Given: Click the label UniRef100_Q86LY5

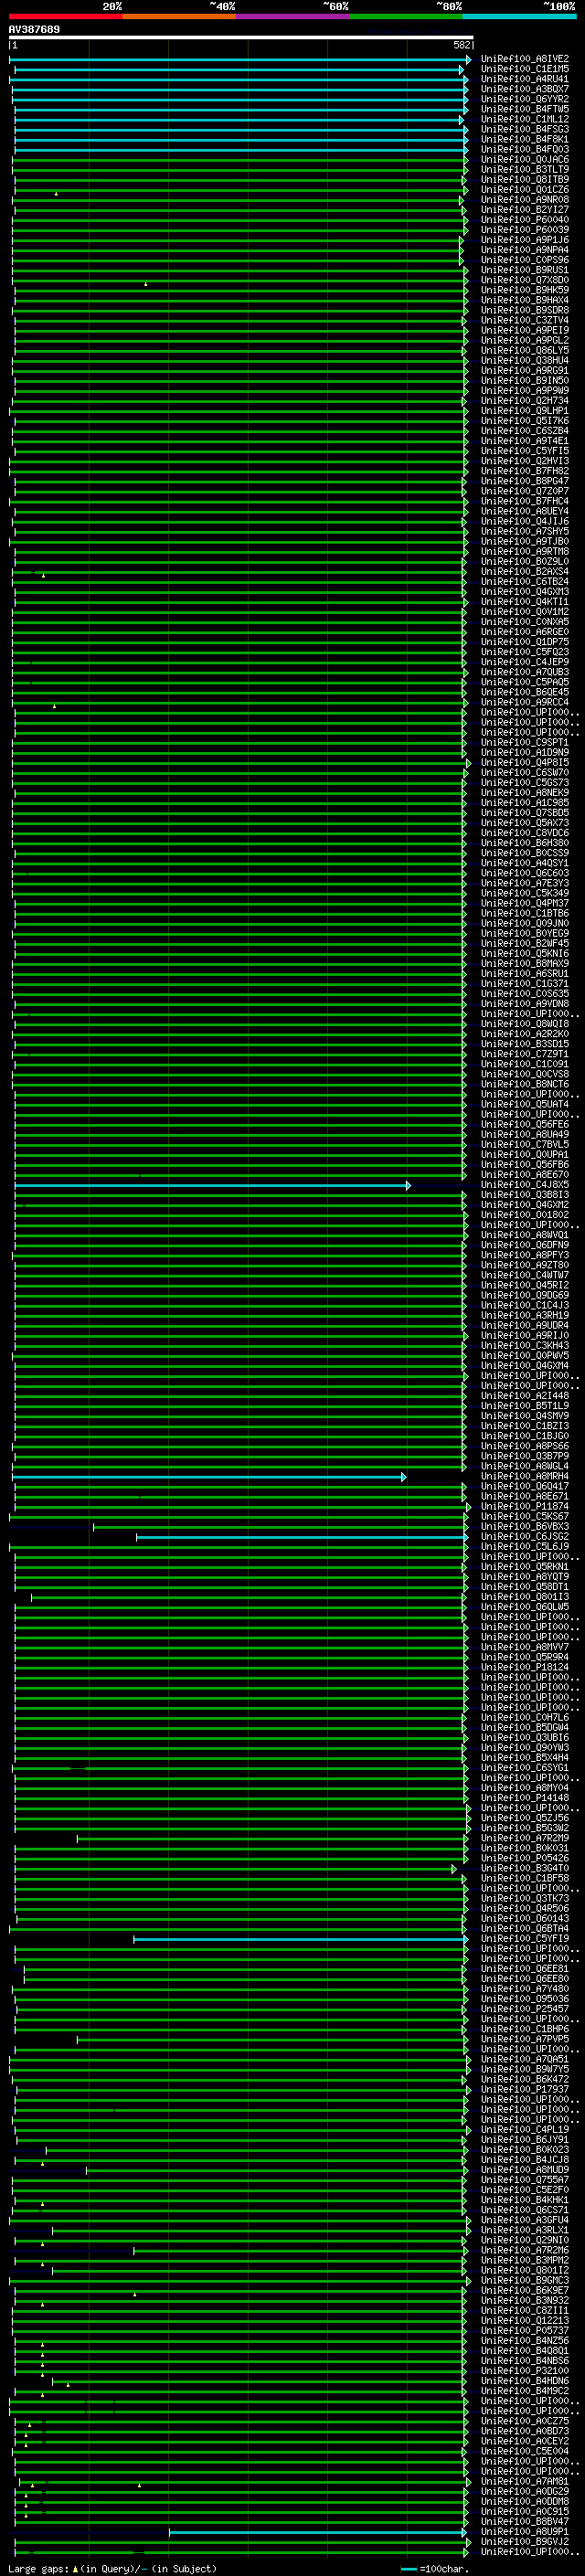Looking at the screenshot, I should [x=524, y=350].
